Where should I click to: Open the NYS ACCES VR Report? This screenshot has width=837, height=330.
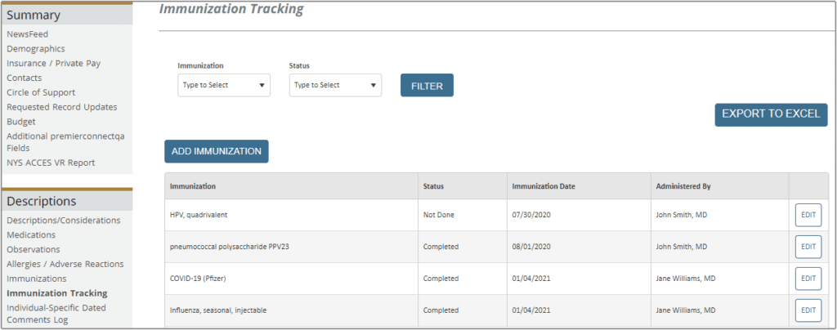(x=51, y=163)
